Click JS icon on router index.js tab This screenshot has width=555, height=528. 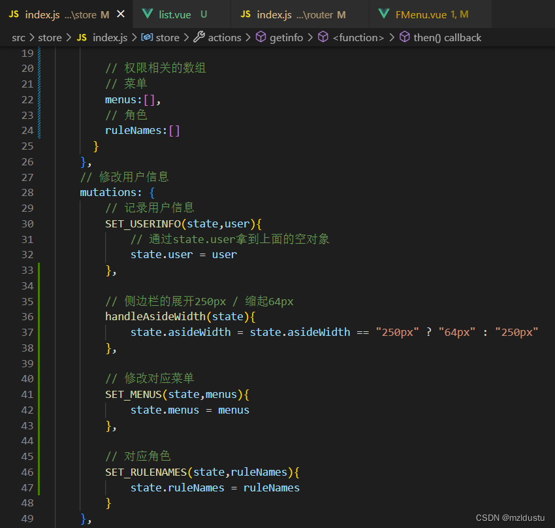246,14
